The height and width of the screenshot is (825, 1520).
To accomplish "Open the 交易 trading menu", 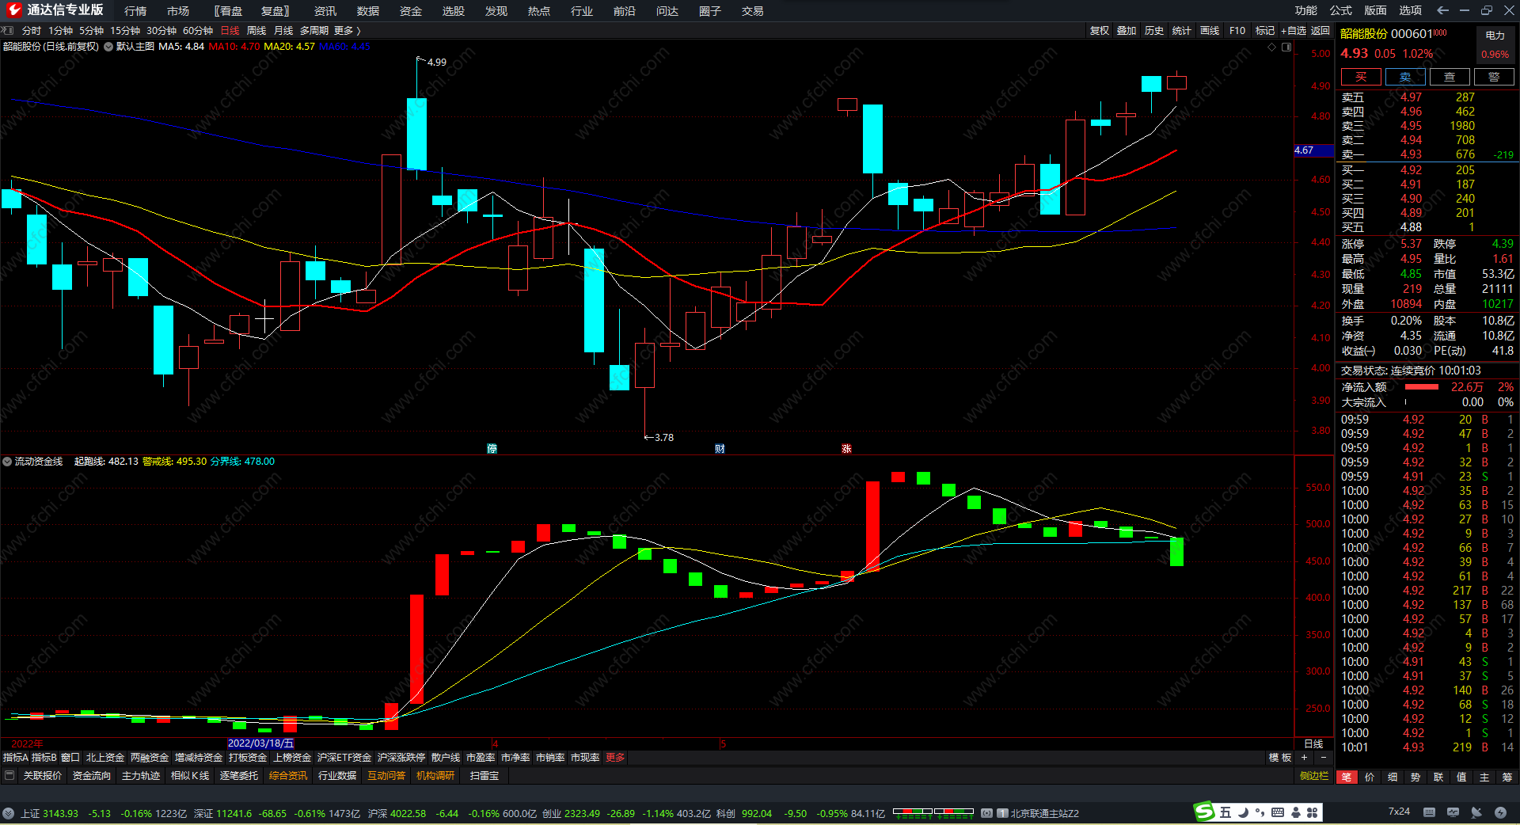I will [x=753, y=11].
